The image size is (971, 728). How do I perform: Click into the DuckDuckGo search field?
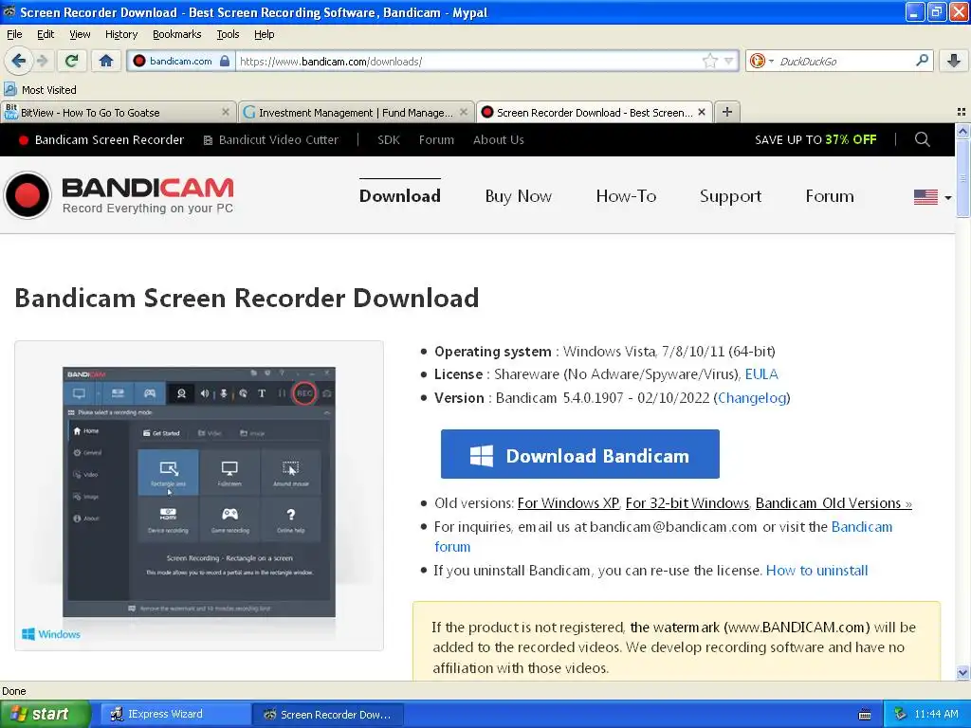(845, 61)
